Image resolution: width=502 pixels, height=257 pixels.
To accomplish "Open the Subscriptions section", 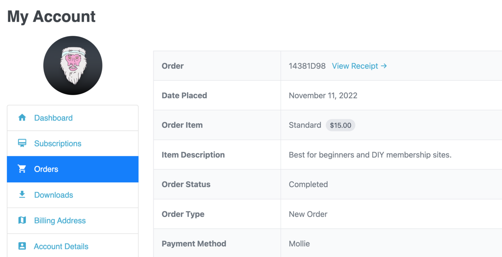I will coord(73,144).
